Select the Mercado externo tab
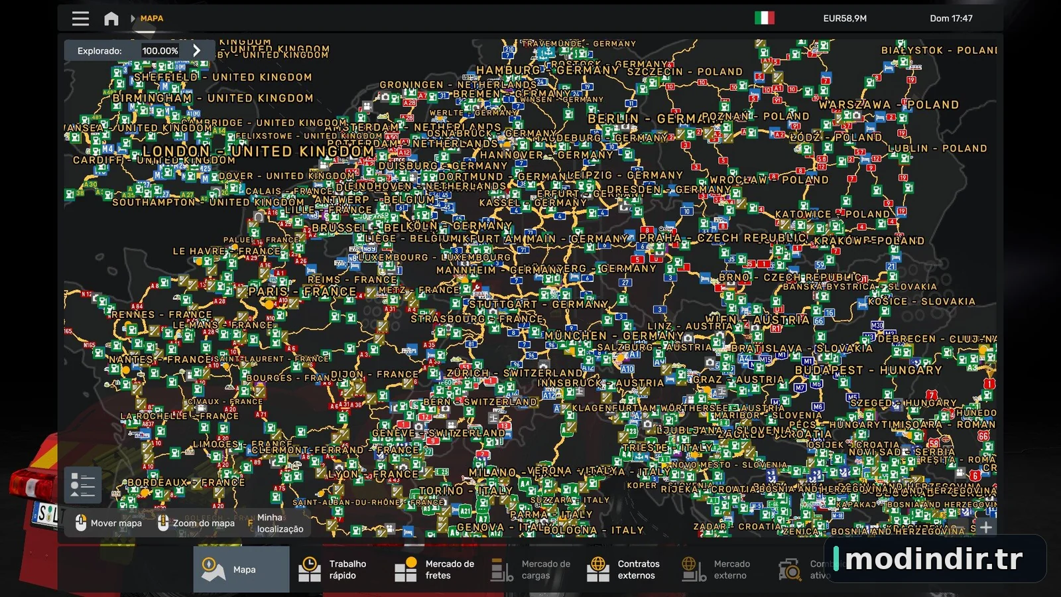The height and width of the screenshot is (597, 1061). (721, 569)
